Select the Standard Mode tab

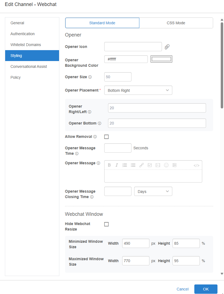[102, 23]
